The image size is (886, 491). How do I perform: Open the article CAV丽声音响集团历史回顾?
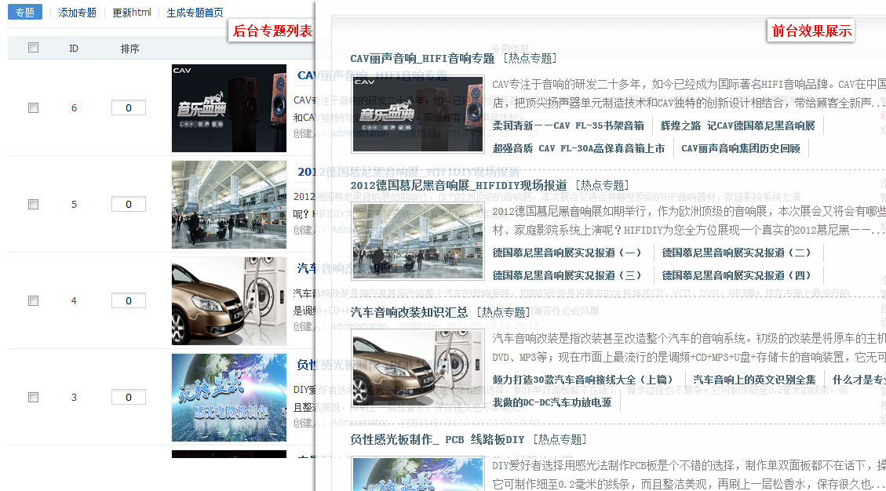point(740,148)
